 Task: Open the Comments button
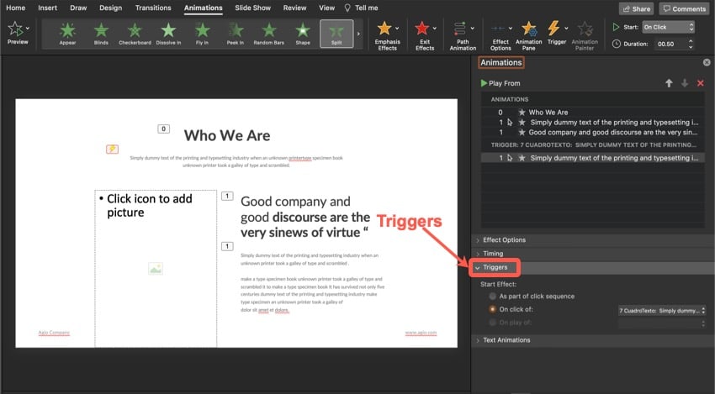click(685, 8)
